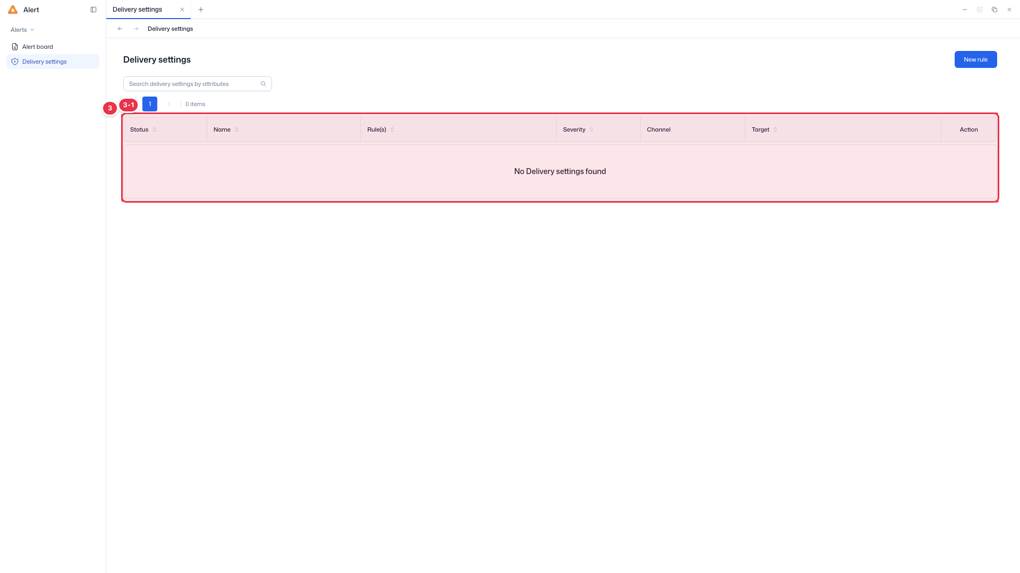1020x573 pixels.
Task: Select Delivery settings in the sidebar
Action: [x=53, y=62]
